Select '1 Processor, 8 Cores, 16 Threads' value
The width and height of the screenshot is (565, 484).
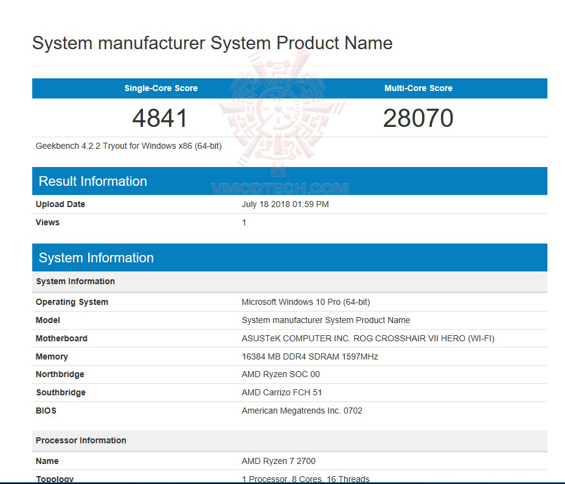(x=305, y=479)
